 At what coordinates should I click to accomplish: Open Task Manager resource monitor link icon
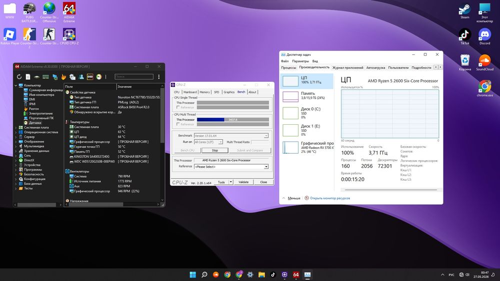(x=306, y=198)
